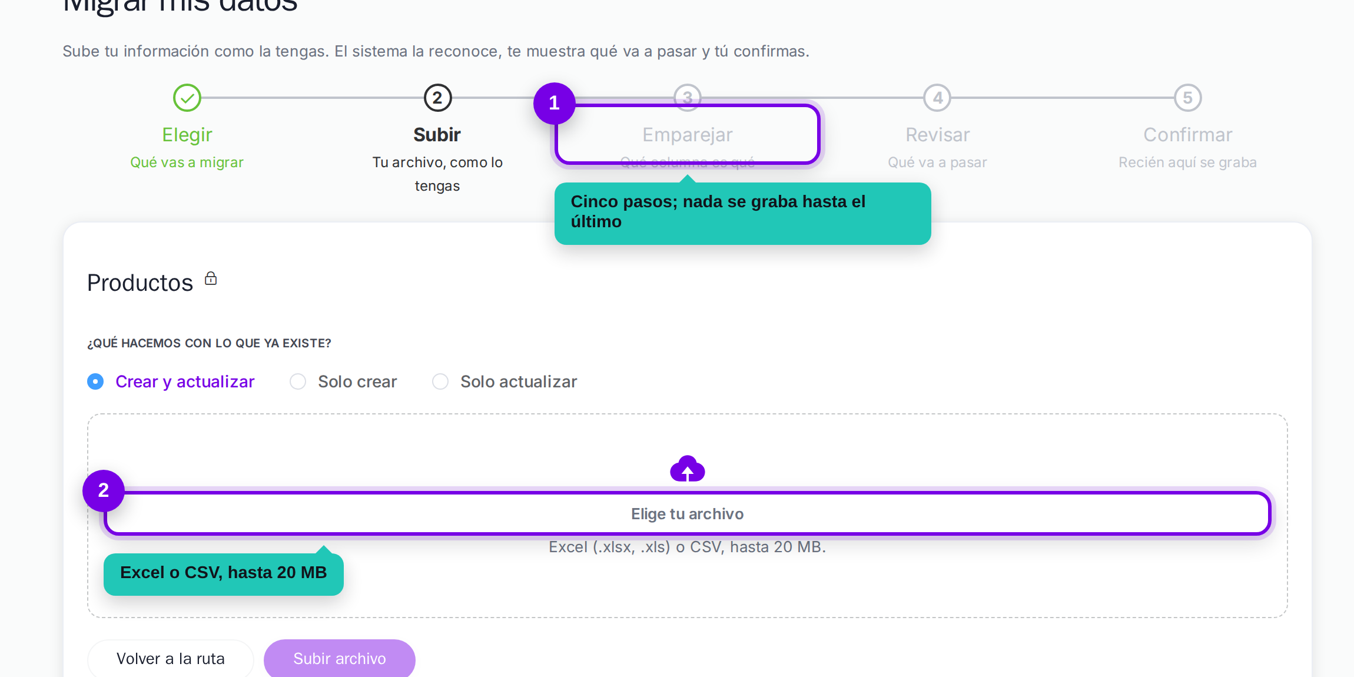1354x677 pixels.
Task: Click the step 5 Confirmar circle
Action: point(1188,98)
